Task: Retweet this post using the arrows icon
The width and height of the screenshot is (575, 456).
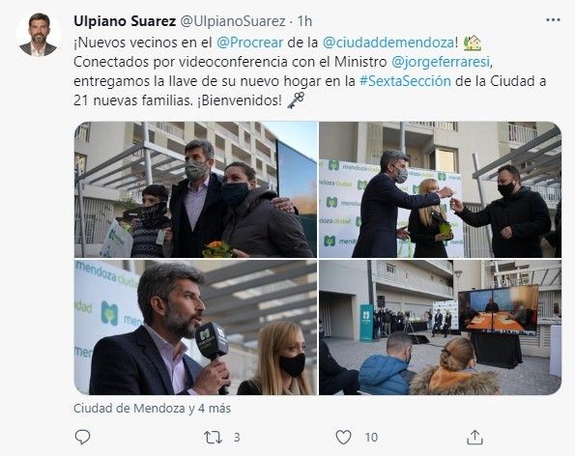Action: tap(213, 438)
